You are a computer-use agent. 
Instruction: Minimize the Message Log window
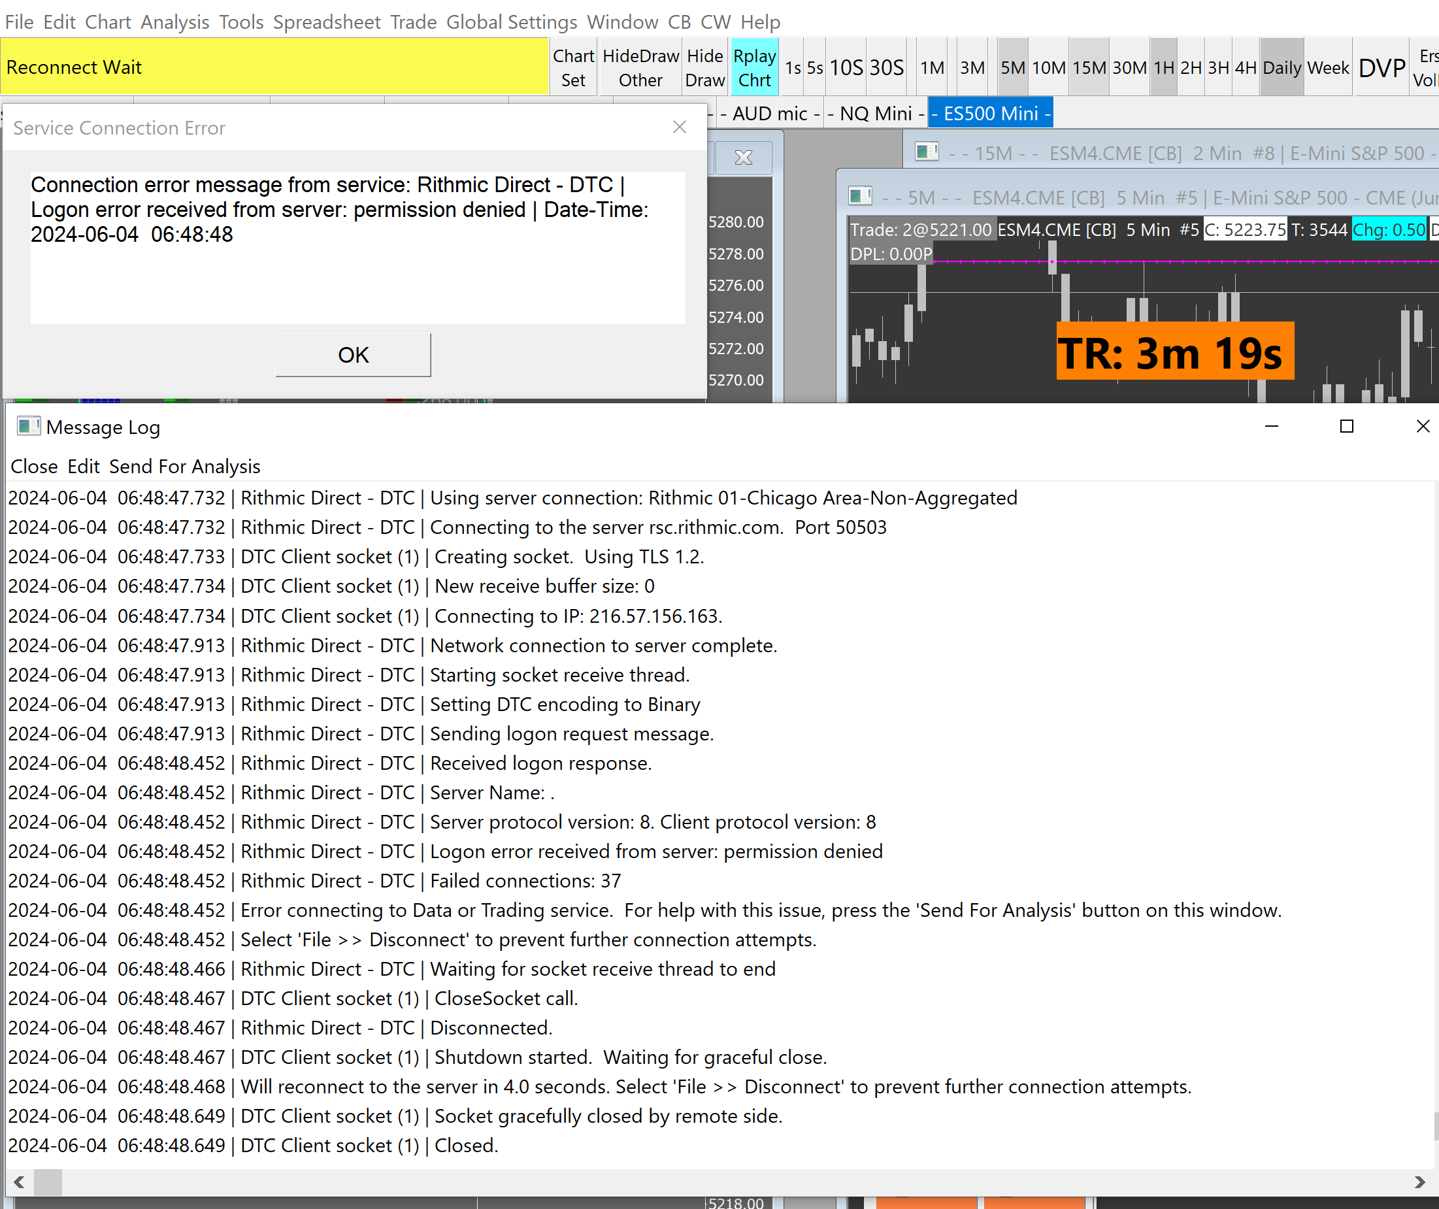point(1271,426)
